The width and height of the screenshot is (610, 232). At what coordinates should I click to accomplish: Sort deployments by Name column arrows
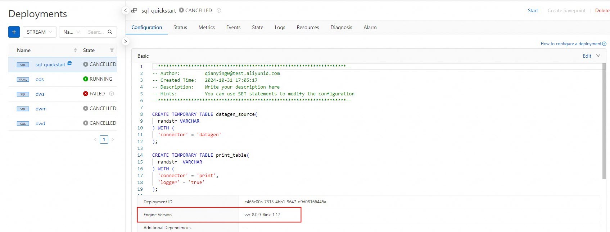point(75,50)
